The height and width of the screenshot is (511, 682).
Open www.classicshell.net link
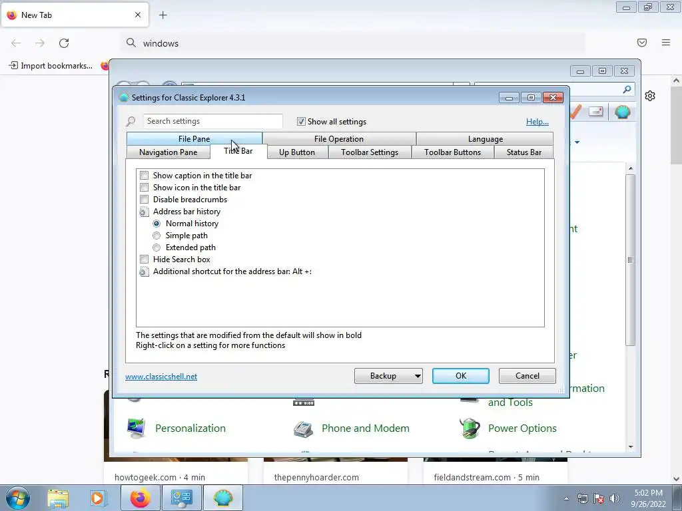pyautogui.click(x=161, y=377)
